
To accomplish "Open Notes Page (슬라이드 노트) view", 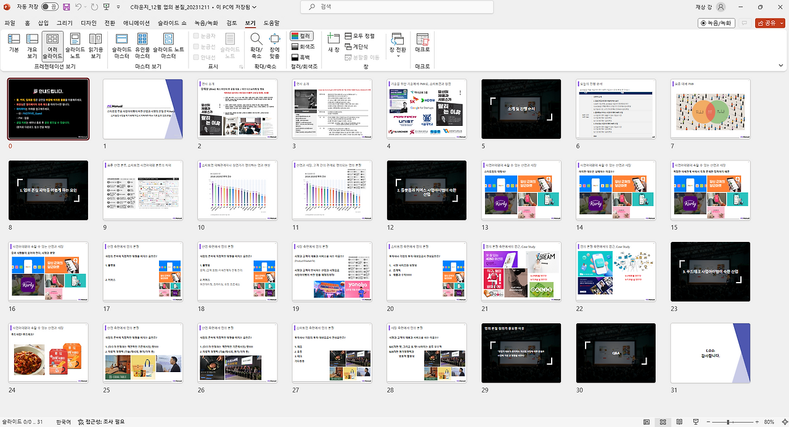I will pos(75,46).
